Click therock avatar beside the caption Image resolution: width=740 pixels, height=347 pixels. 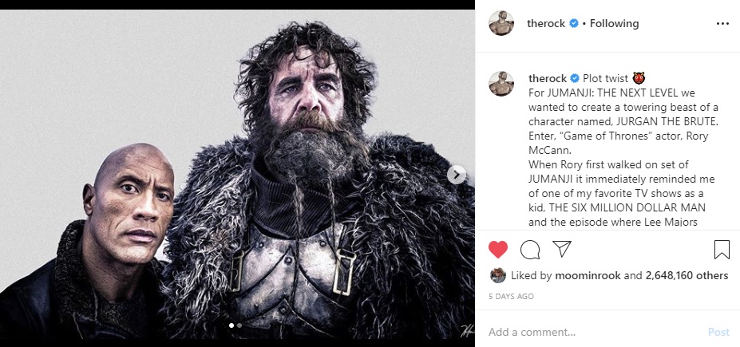click(x=501, y=84)
